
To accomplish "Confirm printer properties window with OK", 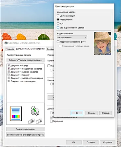I will (74, 142).
